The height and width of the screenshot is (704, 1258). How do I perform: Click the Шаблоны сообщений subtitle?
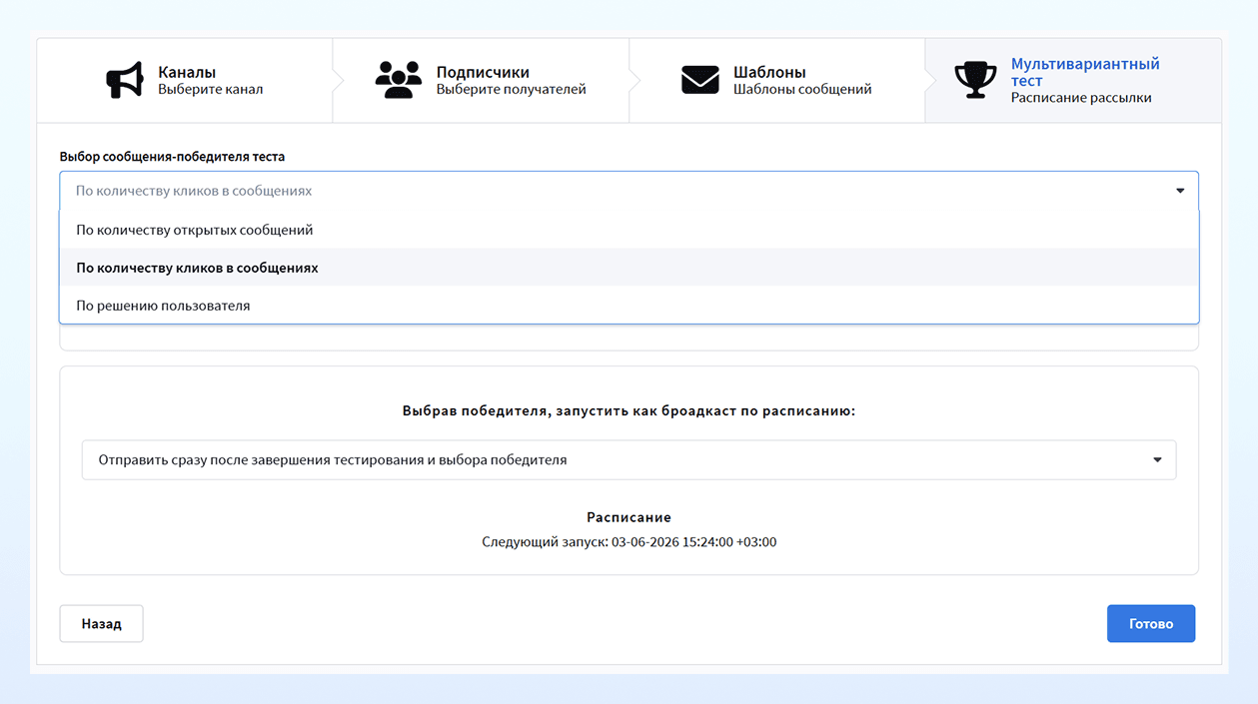(x=802, y=89)
